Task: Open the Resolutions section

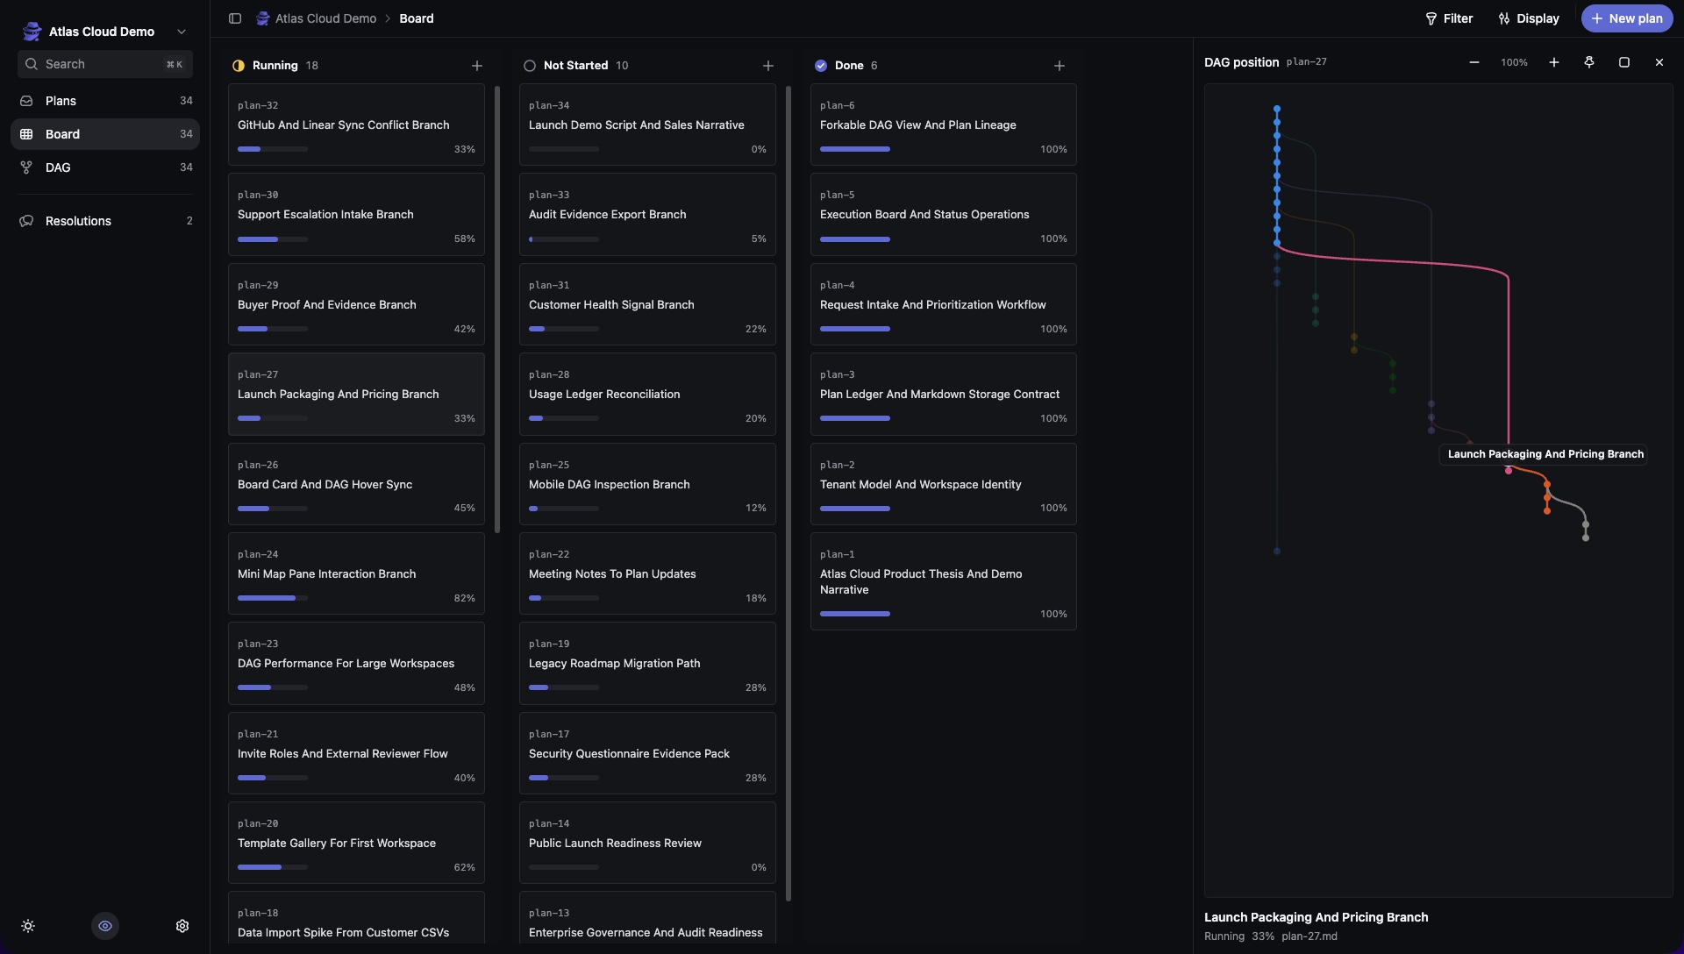Action: (105, 221)
